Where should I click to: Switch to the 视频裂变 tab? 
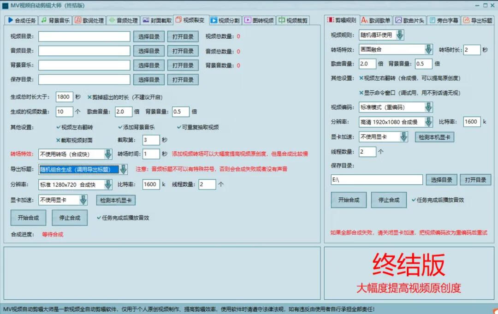click(x=193, y=20)
